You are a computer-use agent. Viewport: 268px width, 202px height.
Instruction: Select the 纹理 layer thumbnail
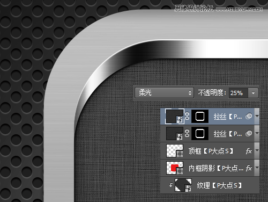(x=183, y=185)
